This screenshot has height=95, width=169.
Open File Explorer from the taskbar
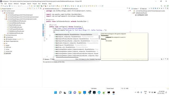pyautogui.click(x=80, y=92)
